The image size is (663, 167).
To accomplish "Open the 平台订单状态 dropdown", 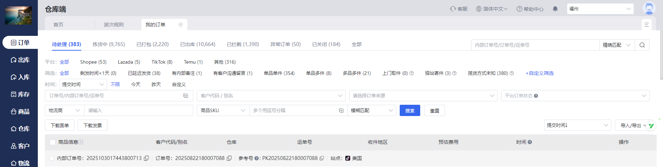I will (575, 96).
